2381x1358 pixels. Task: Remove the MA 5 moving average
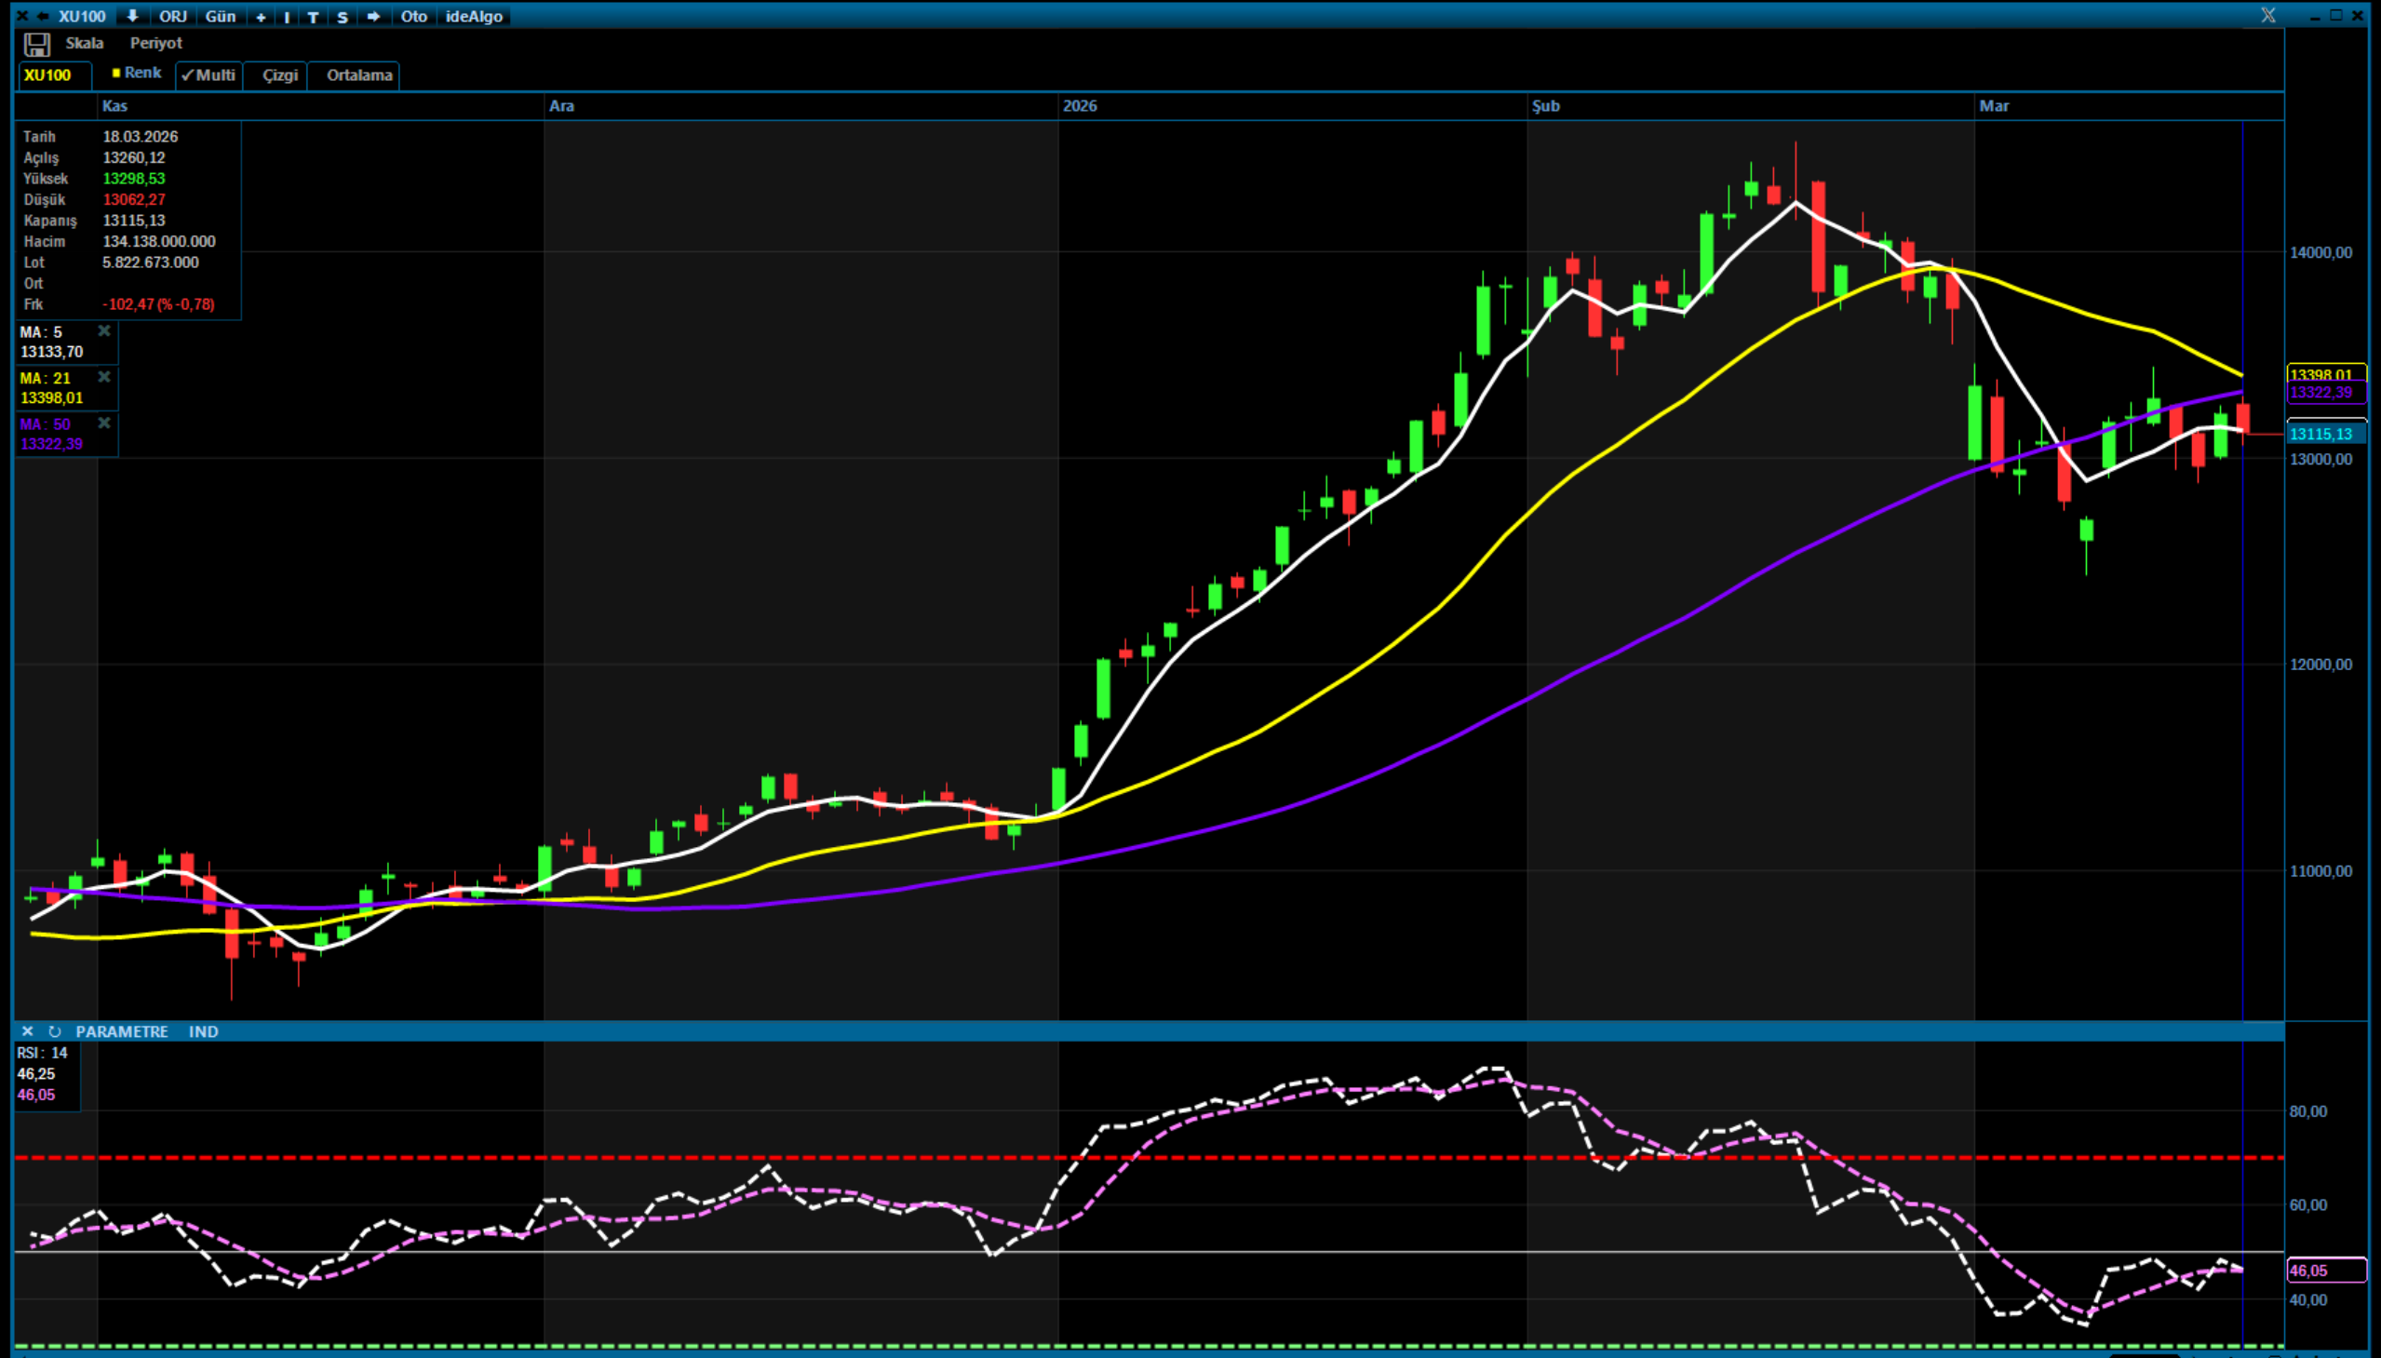tap(104, 331)
